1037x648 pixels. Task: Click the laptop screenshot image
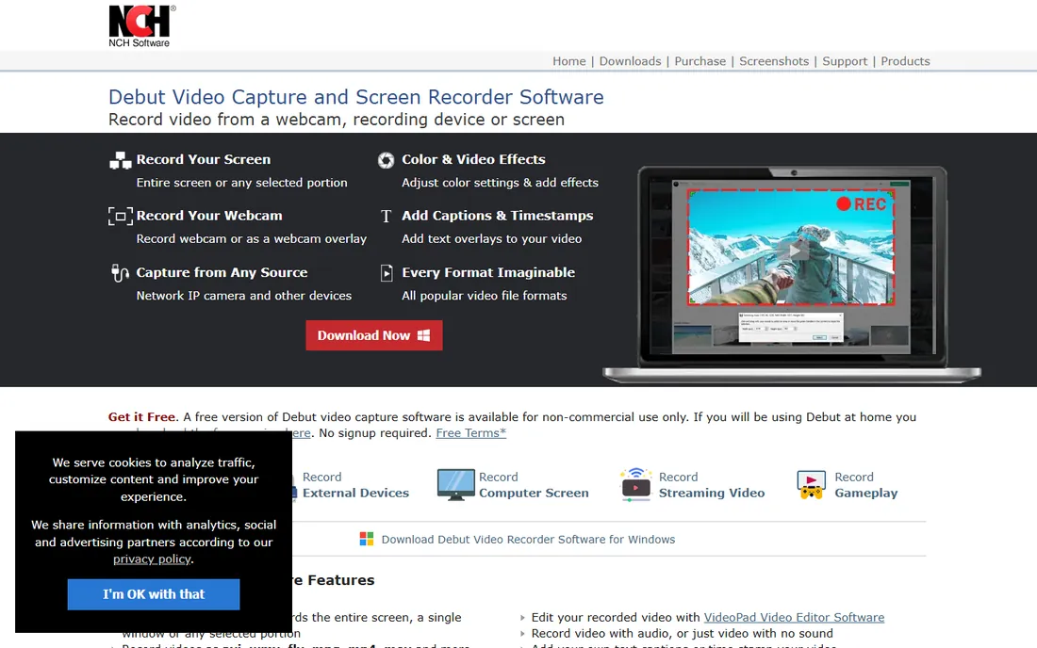[792, 274]
